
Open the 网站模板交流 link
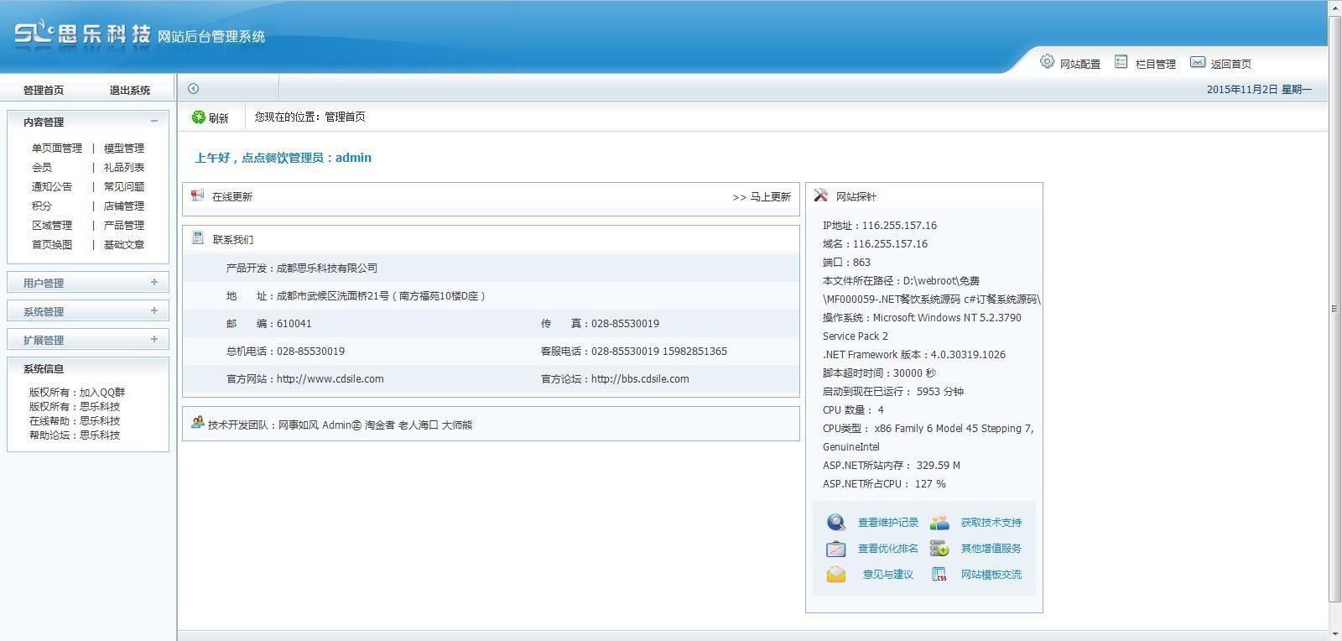991,575
